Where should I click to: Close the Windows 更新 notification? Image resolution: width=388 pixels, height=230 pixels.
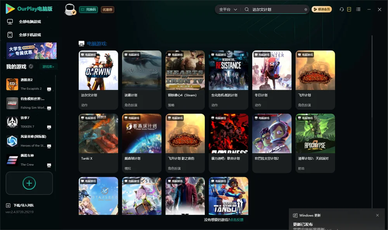click(378, 215)
